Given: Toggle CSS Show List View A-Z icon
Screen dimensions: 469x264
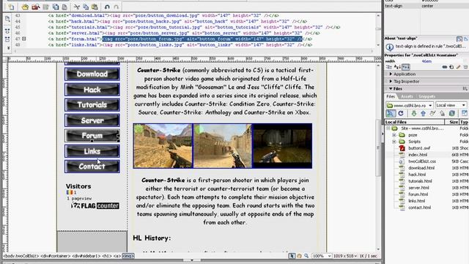Looking at the screenshot, I should tap(397, 67).
